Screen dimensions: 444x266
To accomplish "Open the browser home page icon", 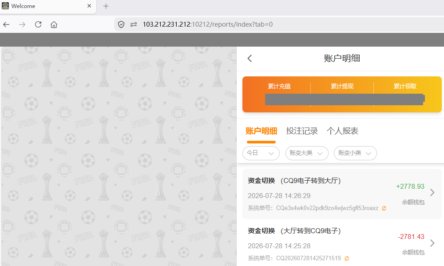I will 54,24.
